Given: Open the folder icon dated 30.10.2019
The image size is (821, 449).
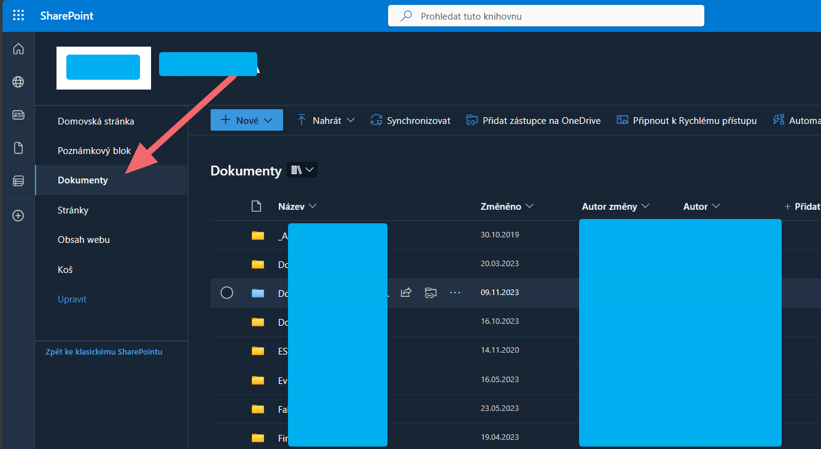Looking at the screenshot, I should [x=258, y=235].
